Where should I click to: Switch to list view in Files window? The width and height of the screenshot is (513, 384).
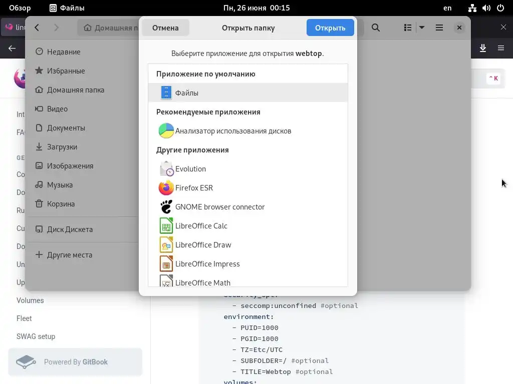pyautogui.click(x=408, y=28)
